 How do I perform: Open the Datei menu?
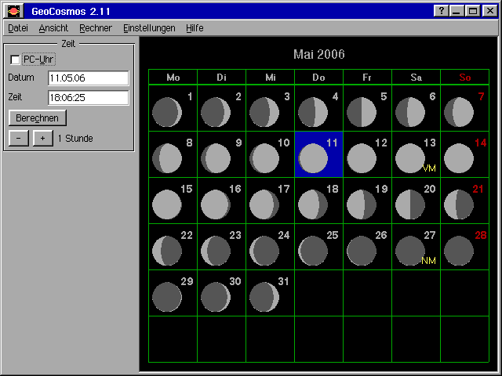[x=17, y=28]
